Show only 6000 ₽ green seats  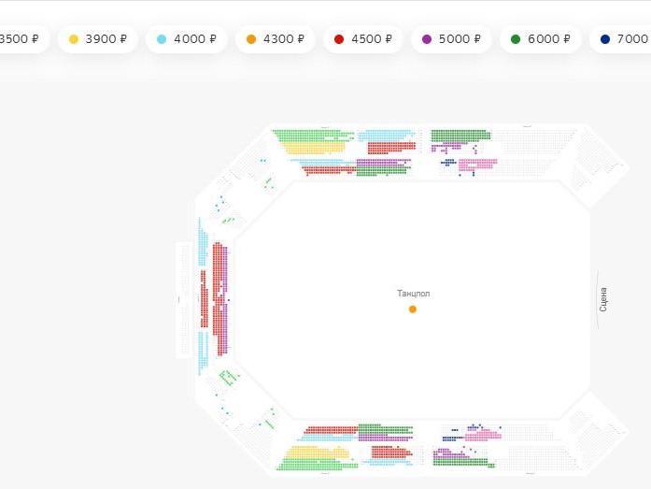point(539,39)
